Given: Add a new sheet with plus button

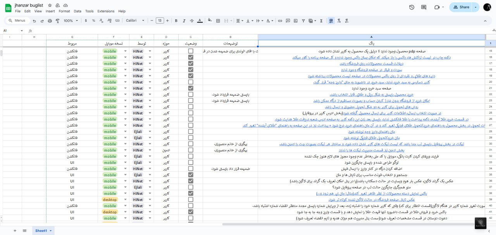Looking at the screenshot, I should point(15,231).
